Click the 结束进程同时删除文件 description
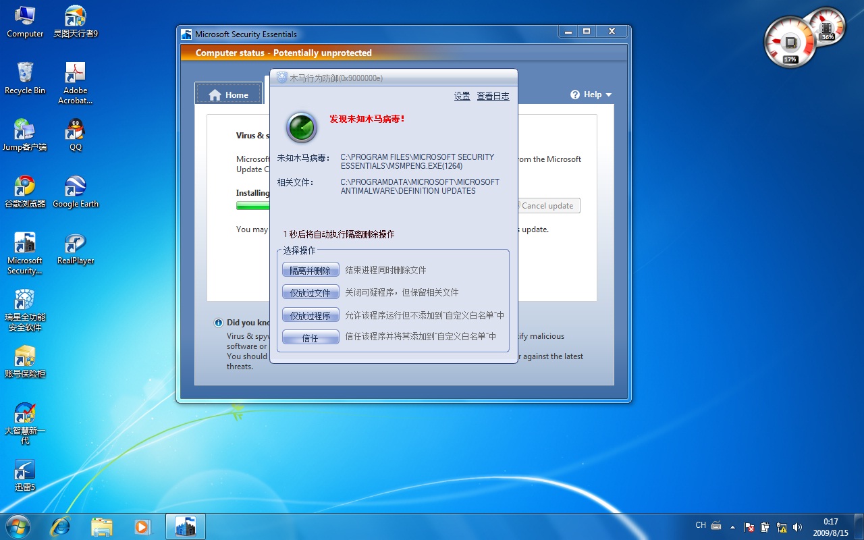The height and width of the screenshot is (540, 864). [x=386, y=270]
